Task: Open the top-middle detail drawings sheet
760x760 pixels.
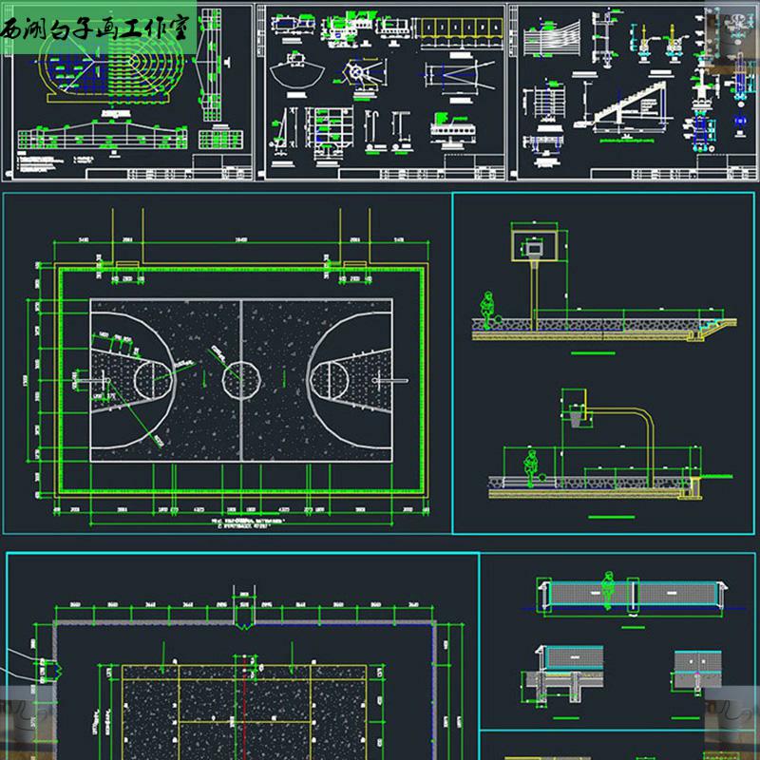Action: [381, 92]
